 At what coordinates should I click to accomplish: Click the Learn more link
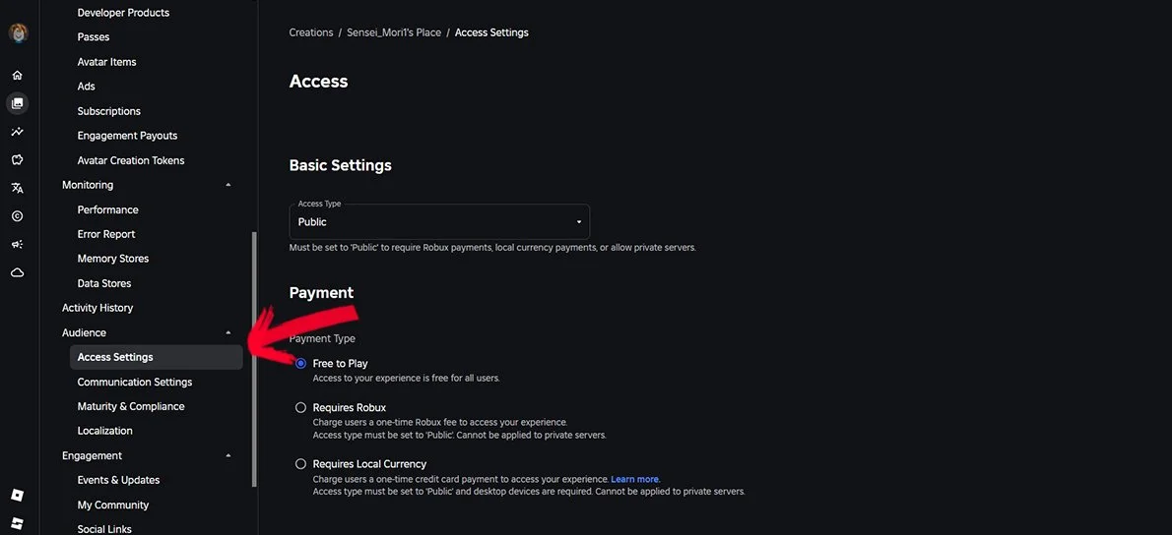pos(635,479)
